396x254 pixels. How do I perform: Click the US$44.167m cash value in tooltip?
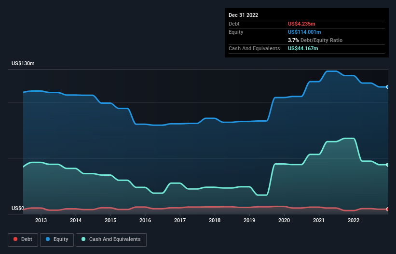[x=303, y=48]
